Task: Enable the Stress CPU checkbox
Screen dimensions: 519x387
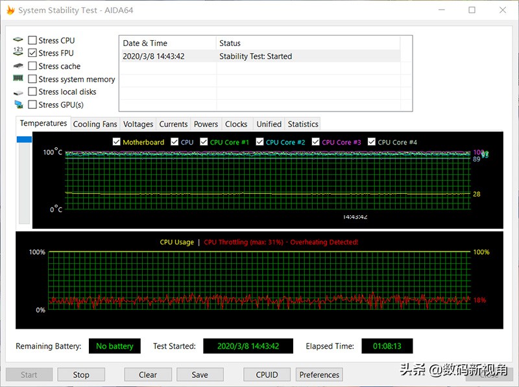Action: click(32, 40)
